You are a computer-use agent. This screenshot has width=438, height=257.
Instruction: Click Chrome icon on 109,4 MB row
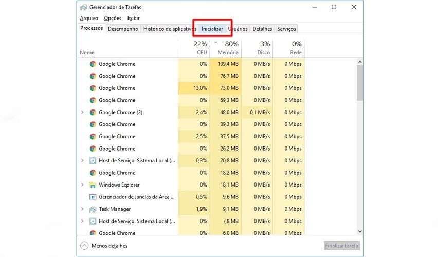coord(93,64)
